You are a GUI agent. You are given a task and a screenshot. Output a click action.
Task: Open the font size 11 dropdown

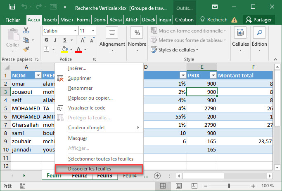tap(93, 31)
